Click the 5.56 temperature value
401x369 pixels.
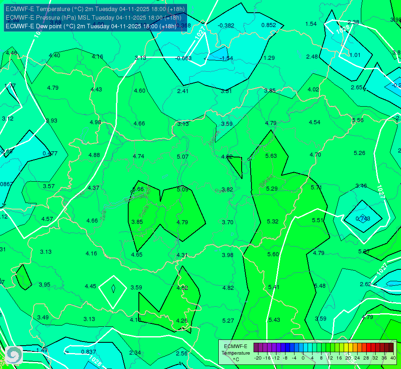(358, 121)
